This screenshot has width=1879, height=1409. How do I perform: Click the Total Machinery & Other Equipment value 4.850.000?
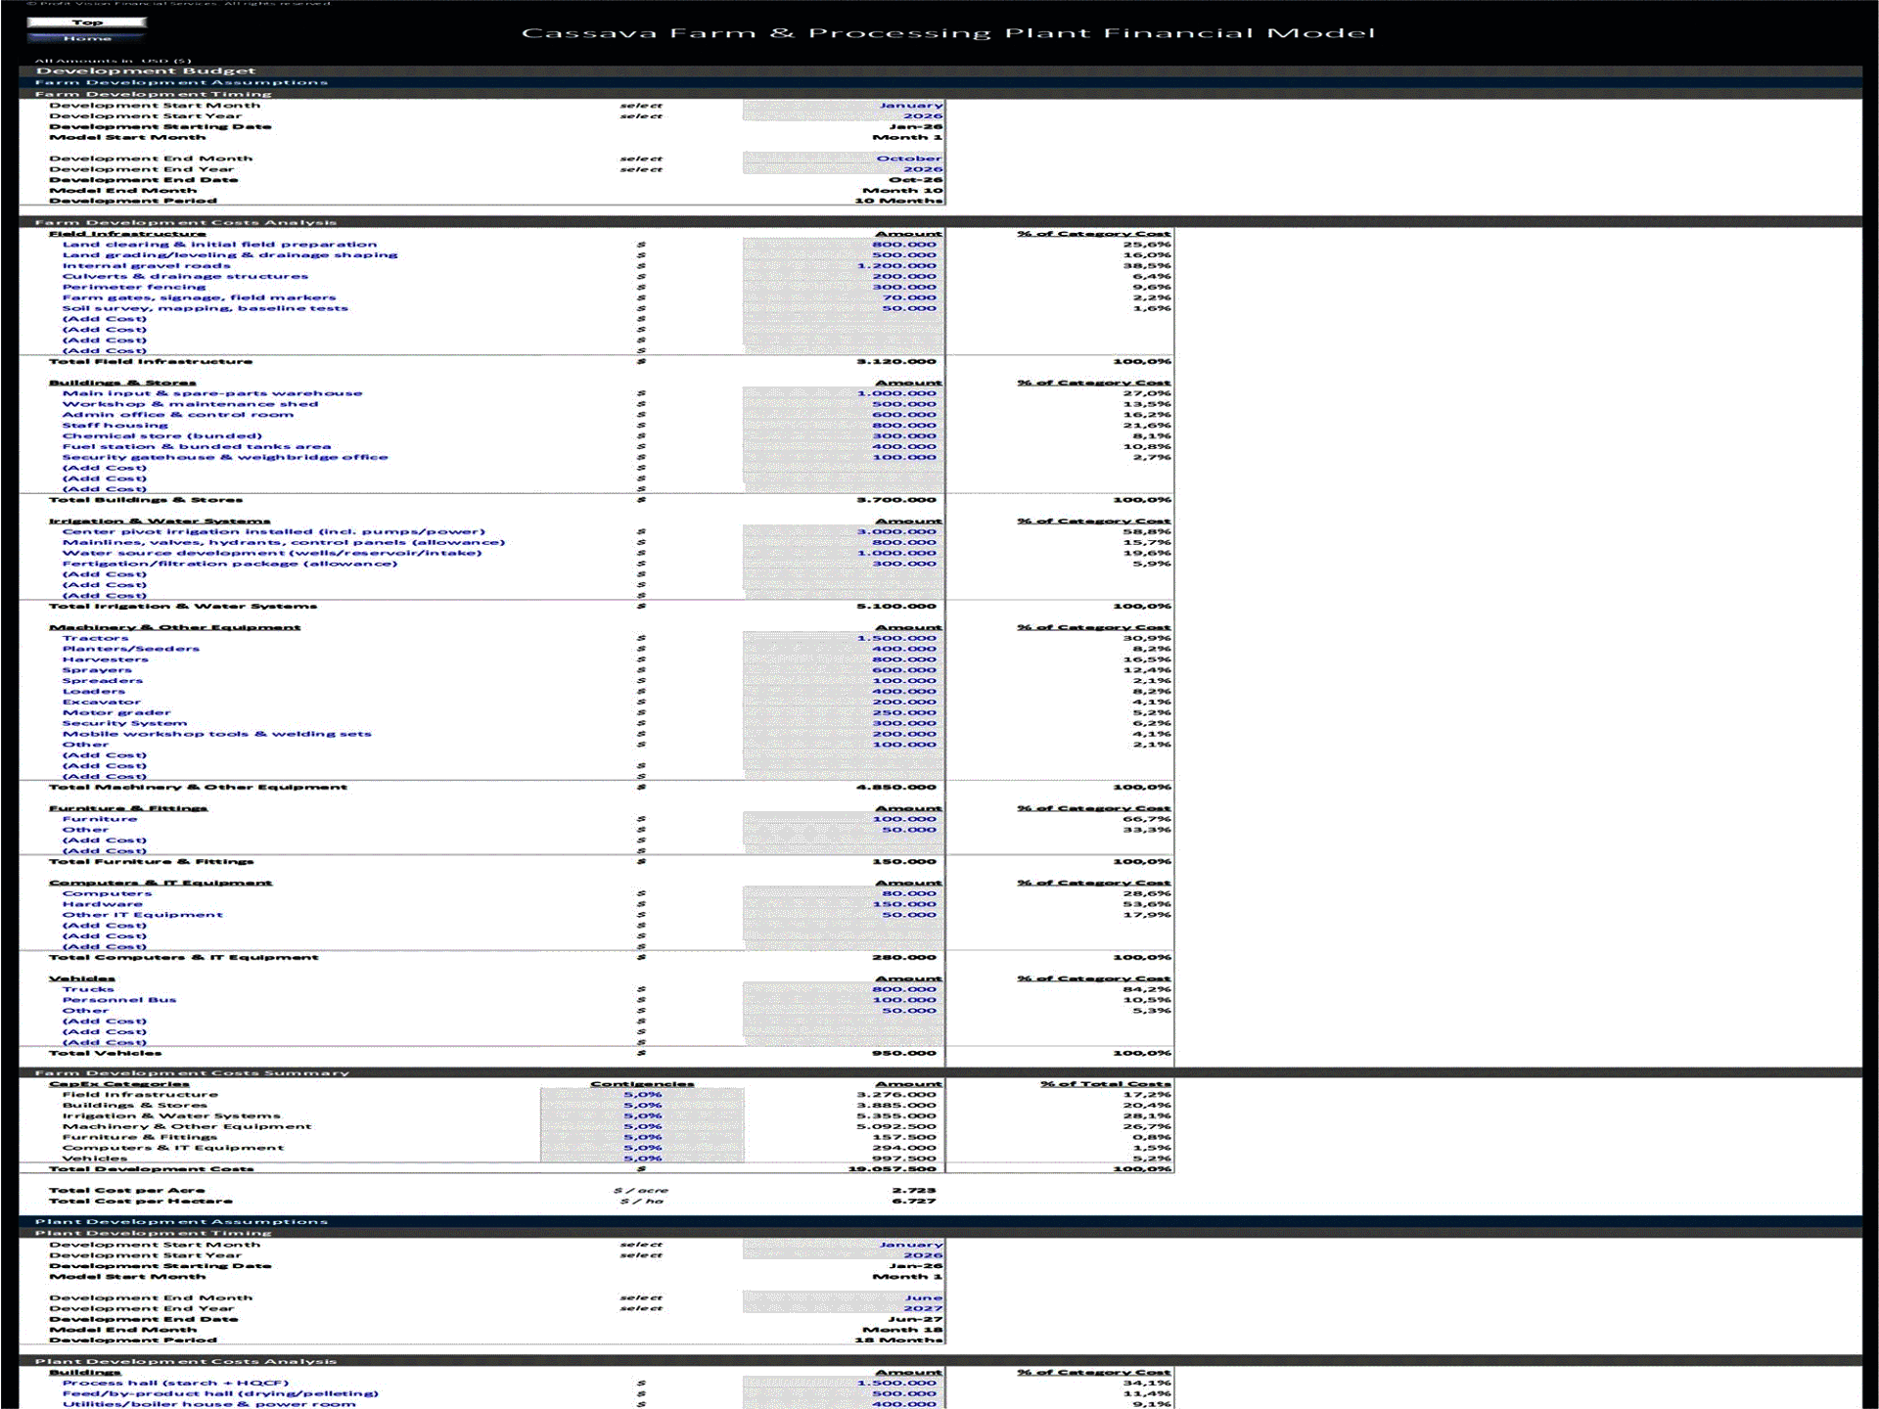pos(896,788)
